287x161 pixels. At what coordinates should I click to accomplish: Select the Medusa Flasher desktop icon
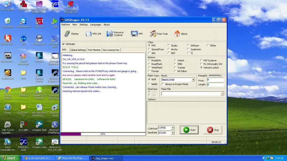(x=39, y=76)
